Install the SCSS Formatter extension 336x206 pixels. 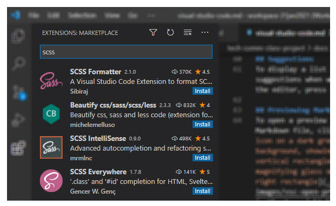pos(202,91)
